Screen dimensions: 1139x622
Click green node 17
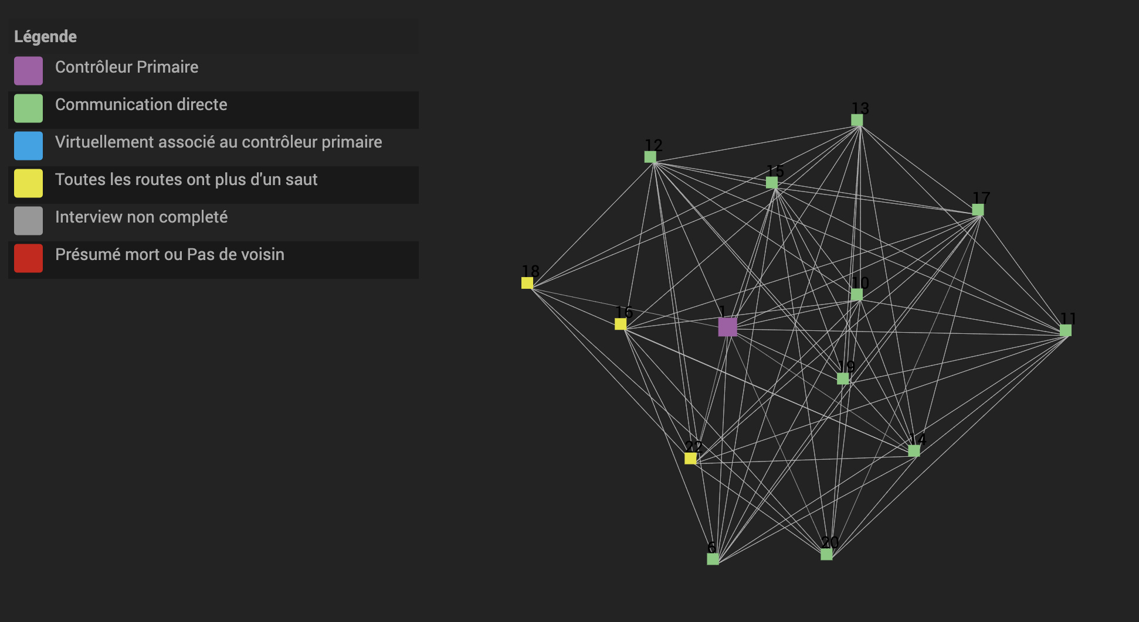click(978, 210)
